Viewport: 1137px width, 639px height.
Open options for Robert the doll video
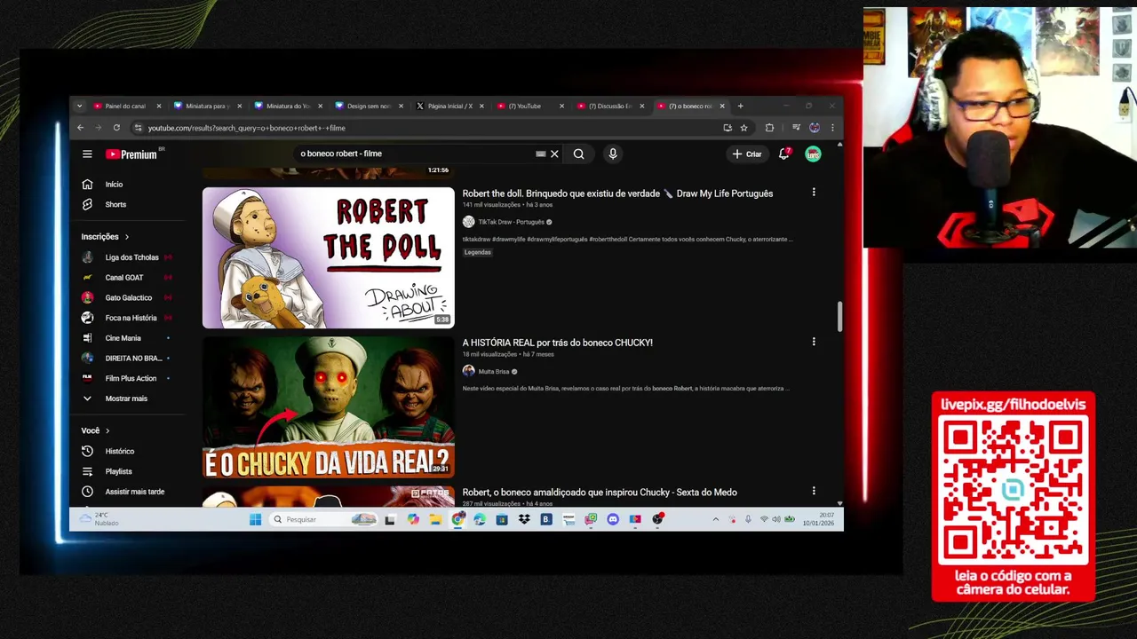click(x=814, y=192)
